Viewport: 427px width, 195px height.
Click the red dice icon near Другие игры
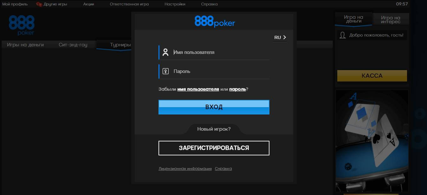(x=39, y=4)
